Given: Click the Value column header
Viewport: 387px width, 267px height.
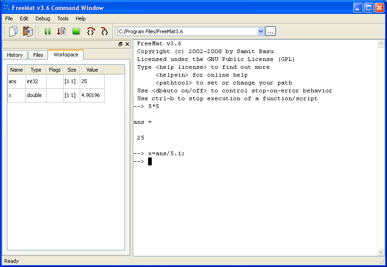Looking at the screenshot, I should click(x=92, y=70).
